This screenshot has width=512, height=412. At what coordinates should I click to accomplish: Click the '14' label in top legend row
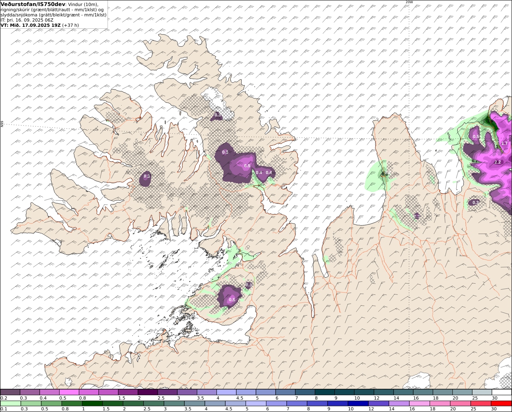(x=396, y=398)
